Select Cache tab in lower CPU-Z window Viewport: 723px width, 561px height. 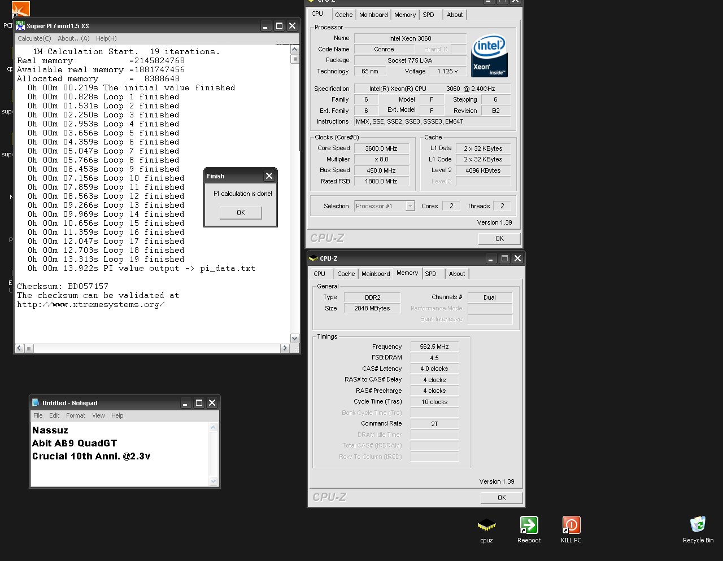(346, 274)
